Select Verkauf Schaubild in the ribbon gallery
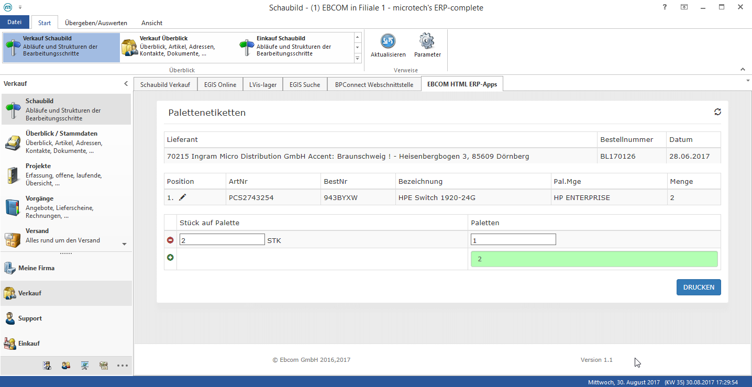The height and width of the screenshot is (387, 752). (61, 47)
